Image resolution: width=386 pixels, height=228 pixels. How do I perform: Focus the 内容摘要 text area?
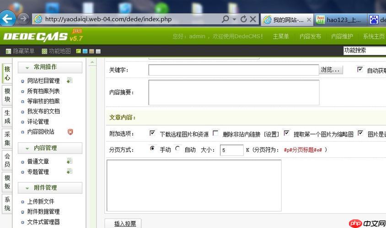click(234, 93)
